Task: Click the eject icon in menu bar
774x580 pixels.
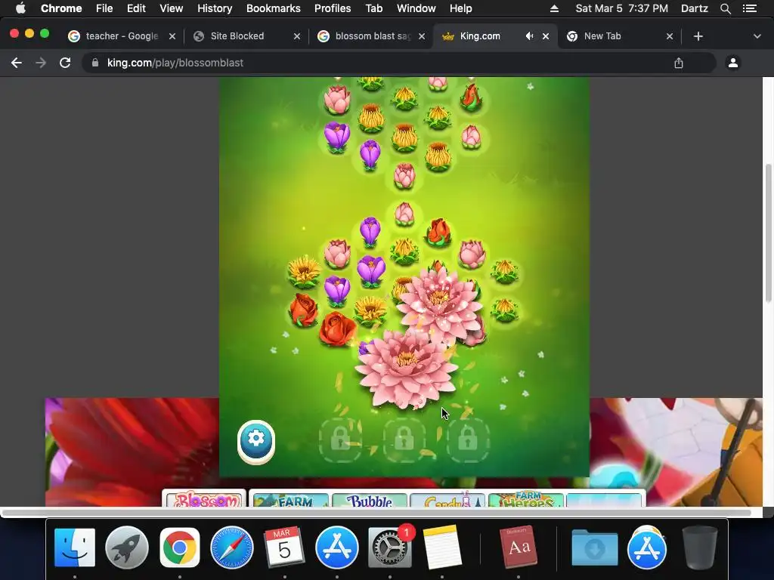Action: (554, 8)
